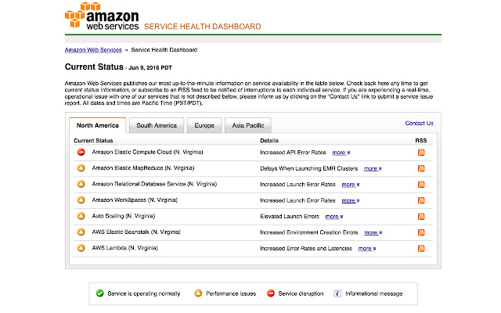Expand more for Amazon WorkSpaces launch errors
501x313 pixels.
(x=351, y=200)
